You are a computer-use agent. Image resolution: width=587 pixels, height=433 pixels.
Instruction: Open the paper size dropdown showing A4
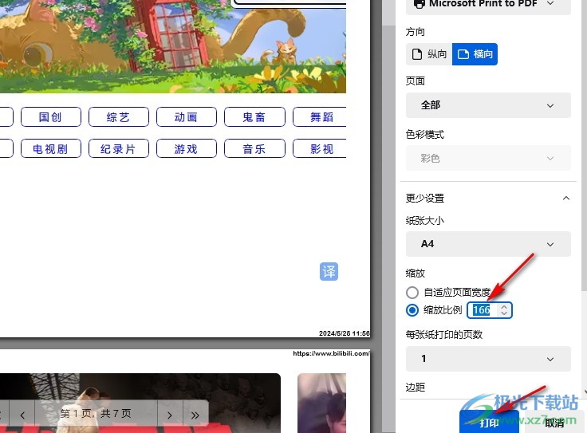tap(488, 244)
